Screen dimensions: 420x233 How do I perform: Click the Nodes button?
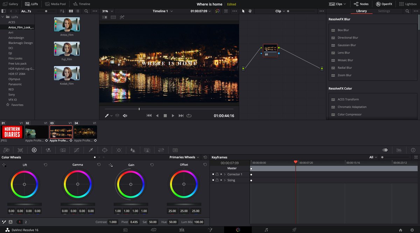coord(361,4)
